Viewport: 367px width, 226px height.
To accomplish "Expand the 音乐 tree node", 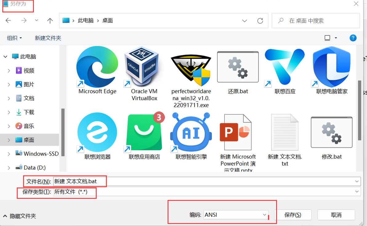I will pos(9,126).
